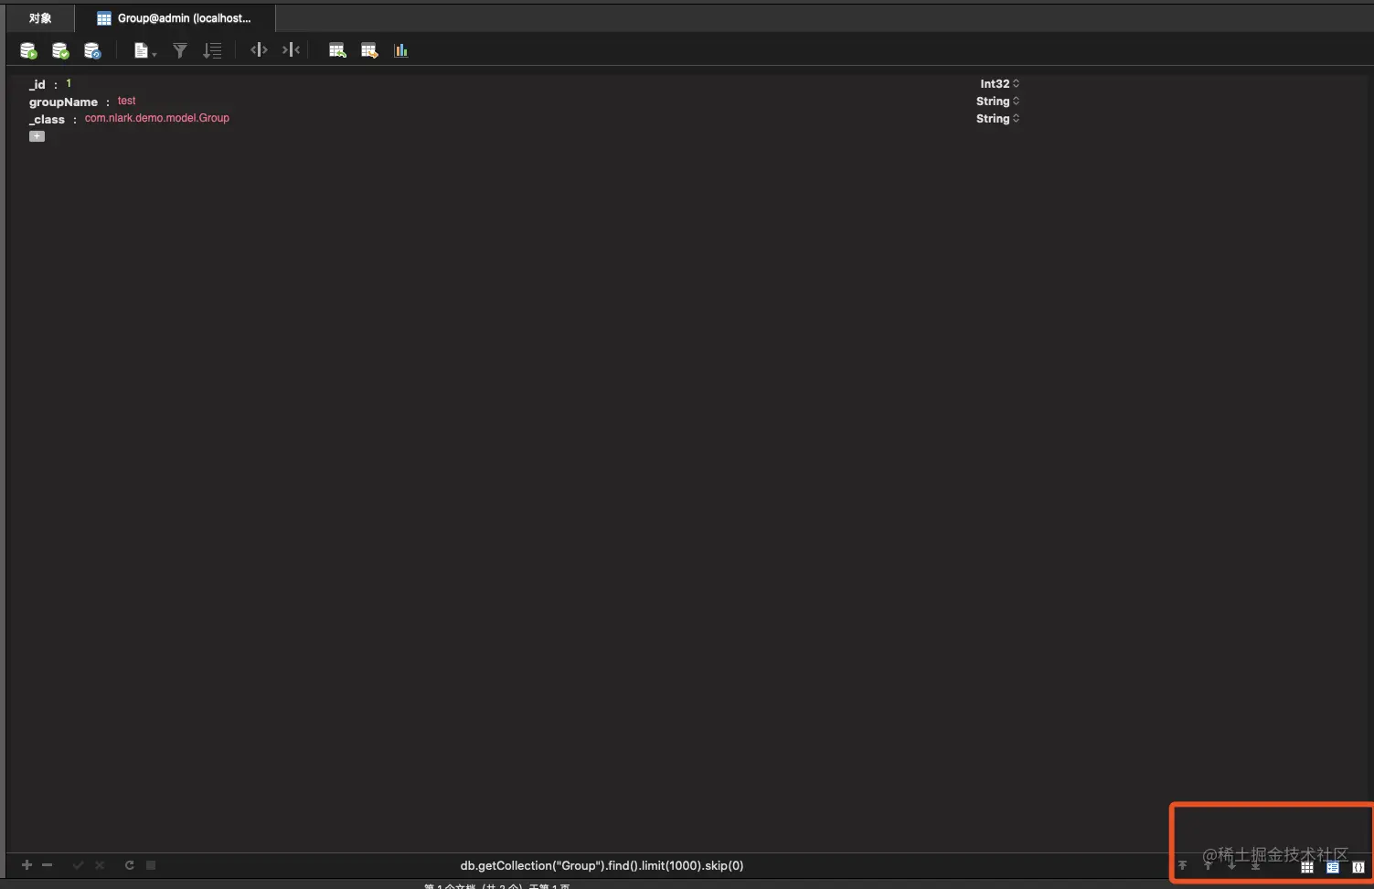Click the _id field name
This screenshot has height=889, width=1374.
(37, 84)
